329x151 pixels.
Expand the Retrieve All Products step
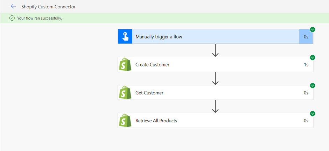pyautogui.click(x=215, y=121)
